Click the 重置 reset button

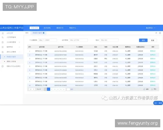click(153, 40)
